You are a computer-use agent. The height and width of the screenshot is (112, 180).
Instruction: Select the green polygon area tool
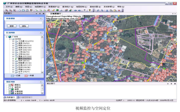[57, 10]
